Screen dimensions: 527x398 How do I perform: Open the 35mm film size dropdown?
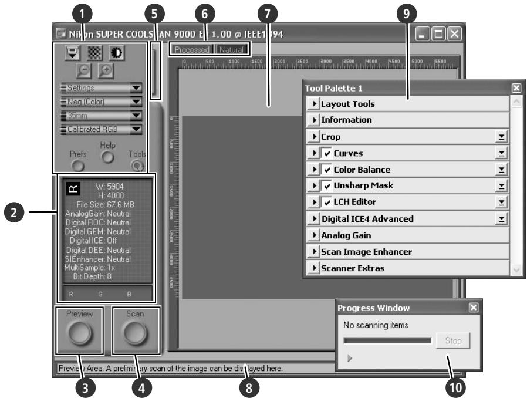[101, 115]
